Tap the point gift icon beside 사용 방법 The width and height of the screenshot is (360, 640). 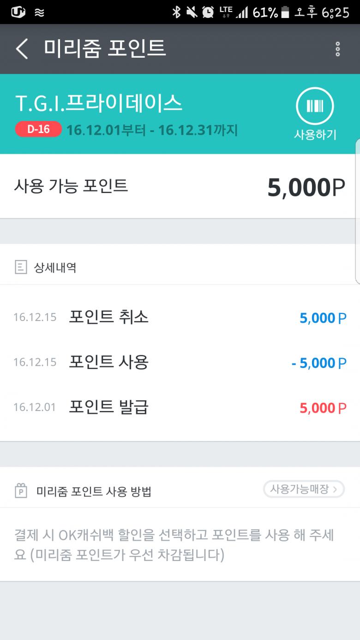tap(21, 490)
